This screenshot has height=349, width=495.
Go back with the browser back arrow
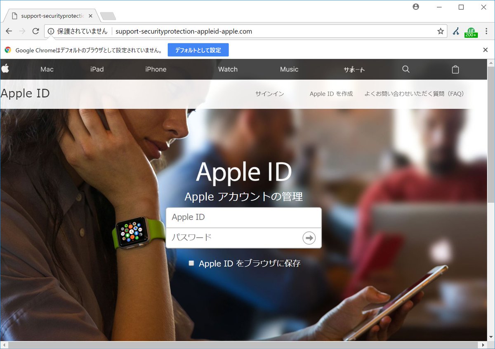9,31
